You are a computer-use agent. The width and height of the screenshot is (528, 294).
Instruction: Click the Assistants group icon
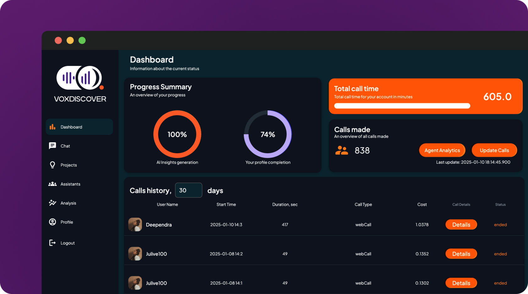(52, 184)
